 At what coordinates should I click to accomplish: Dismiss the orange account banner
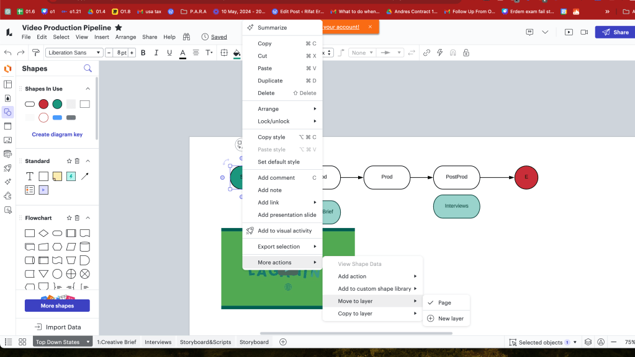[x=370, y=27]
